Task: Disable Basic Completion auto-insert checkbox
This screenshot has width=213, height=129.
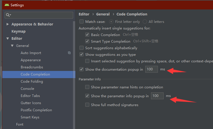Action: (x=87, y=35)
